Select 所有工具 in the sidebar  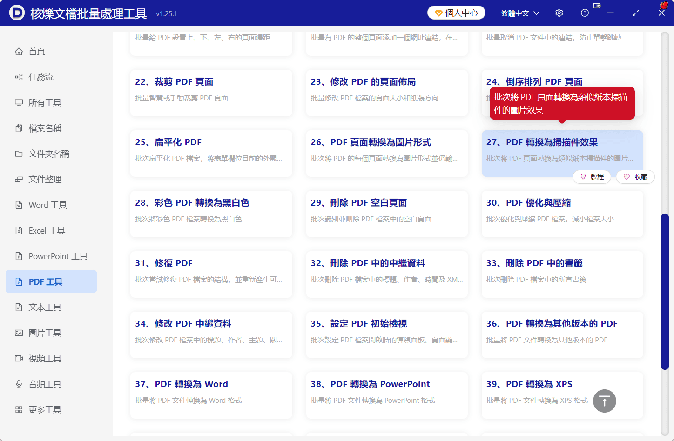tap(51, 103)
